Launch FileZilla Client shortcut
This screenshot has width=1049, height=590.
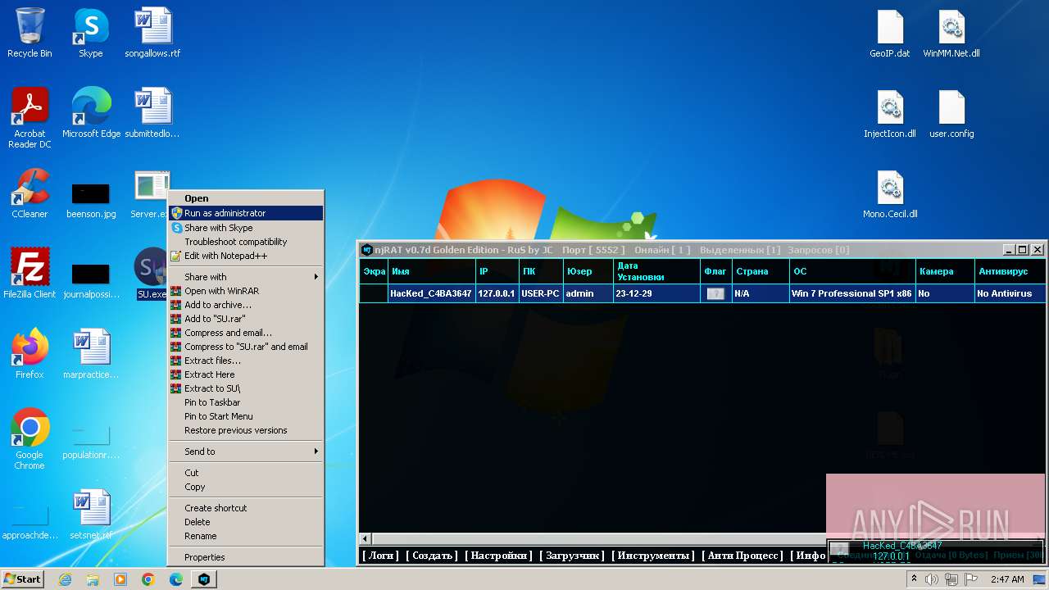pyautogui.click(x=30, y=274)
